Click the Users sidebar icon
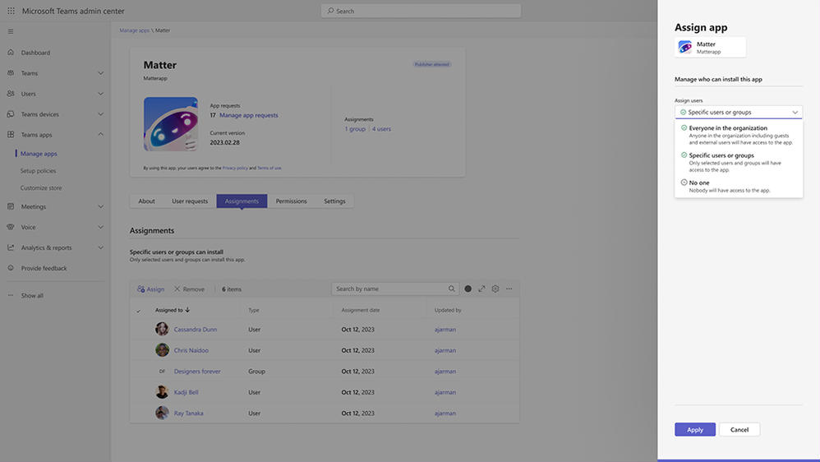 [11, 93]
